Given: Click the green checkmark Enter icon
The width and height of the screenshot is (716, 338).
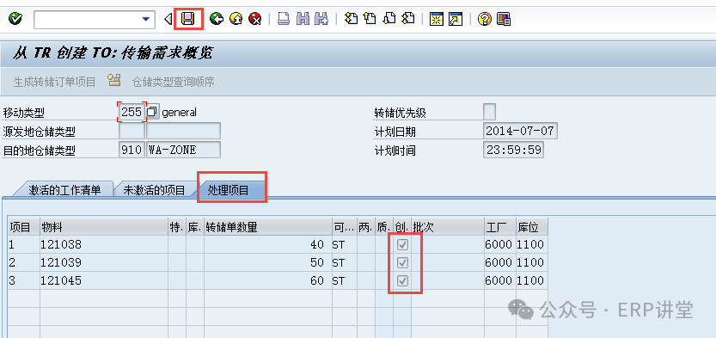Looking at the screenshot, I should click(15, 19).
